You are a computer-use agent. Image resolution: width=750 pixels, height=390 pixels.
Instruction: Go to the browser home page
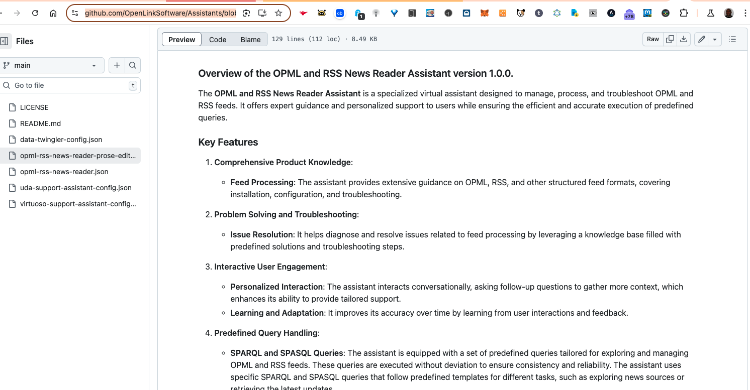[x=53, y=14]
